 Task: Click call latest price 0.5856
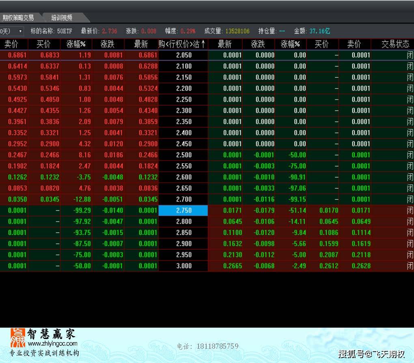148,78
